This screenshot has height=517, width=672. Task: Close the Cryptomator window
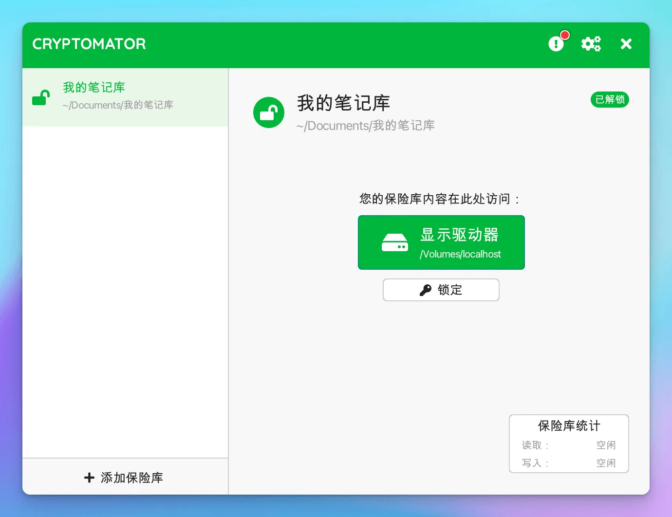(x=626, y=44)
